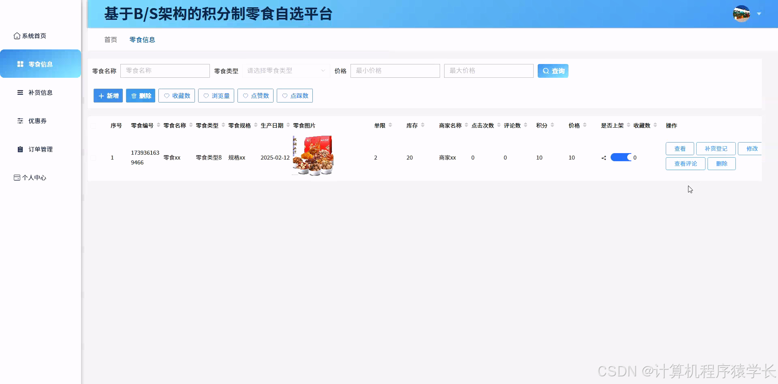Click the 首页 breadcrumb link
Viewport: 778px width, 384px height.
pos(111,40)
